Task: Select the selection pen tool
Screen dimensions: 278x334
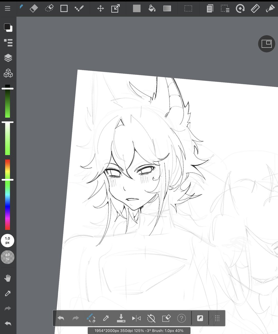Action: pyautogui.click(x=225, y=8)
